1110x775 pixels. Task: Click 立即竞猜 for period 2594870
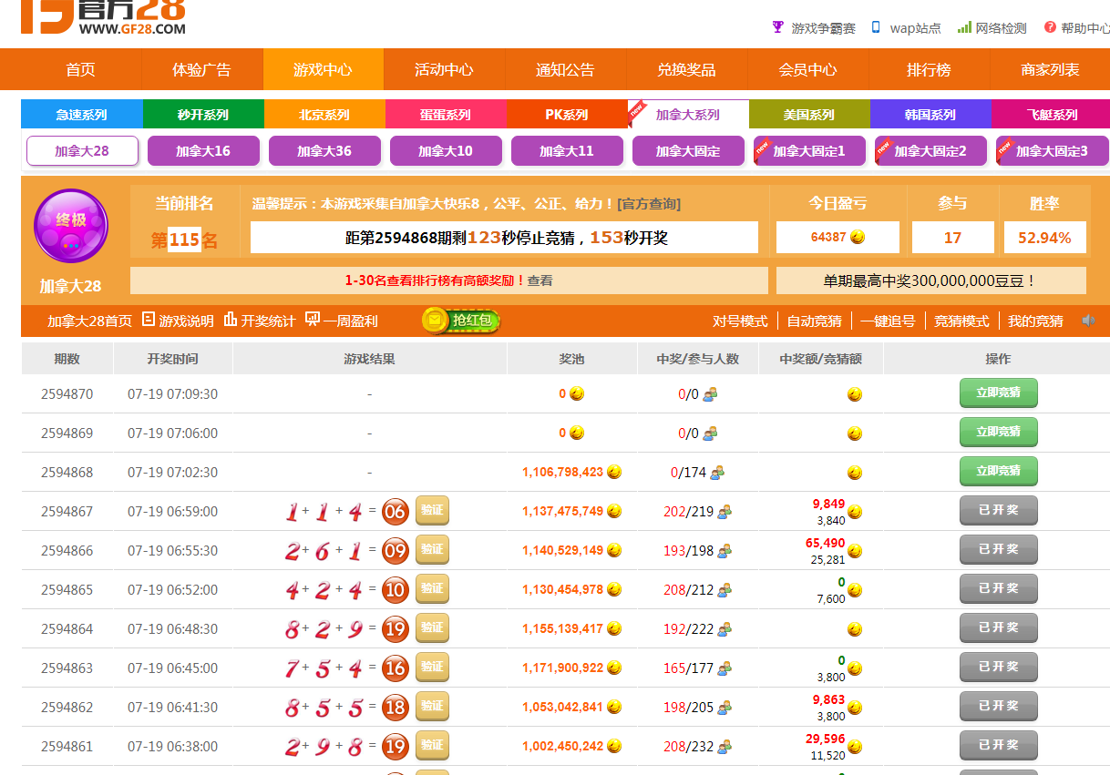tap(998, 393)
